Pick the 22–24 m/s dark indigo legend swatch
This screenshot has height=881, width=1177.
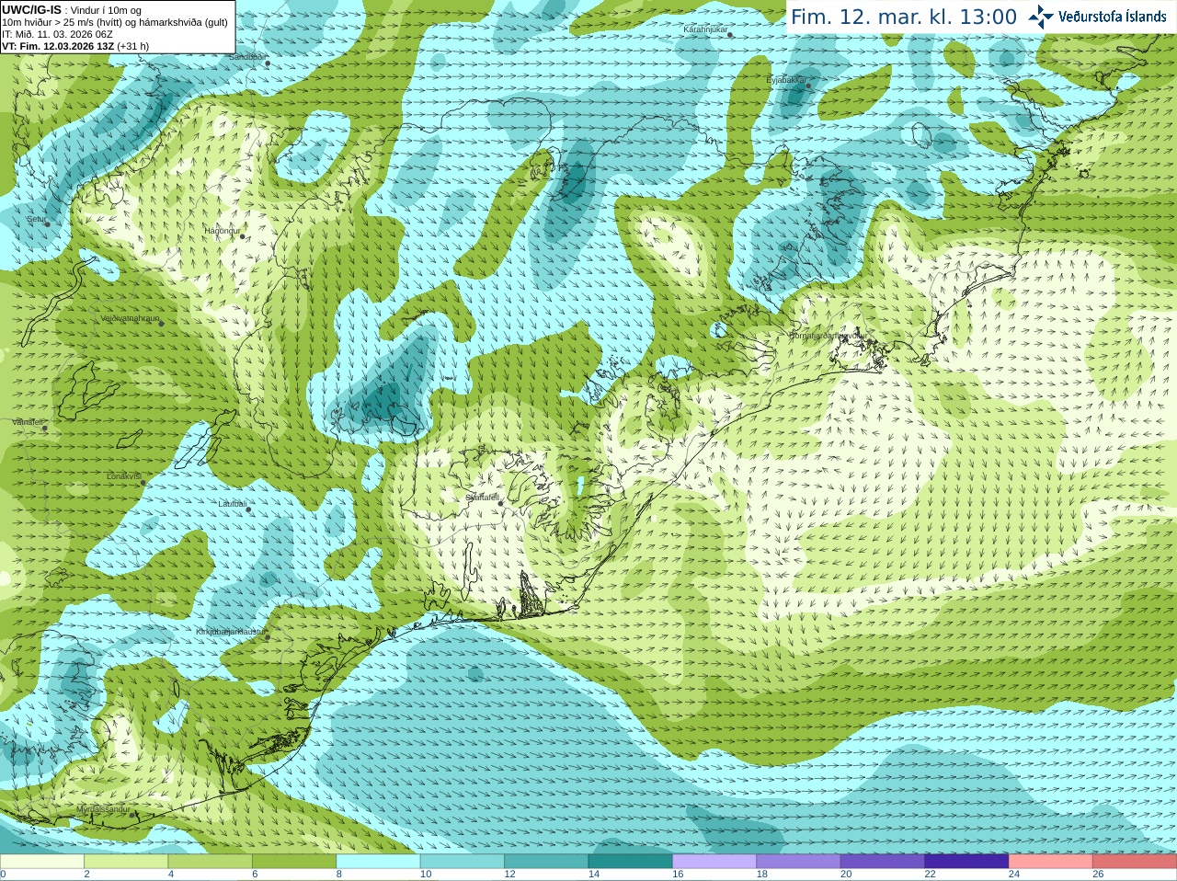[x=966, y=862]
